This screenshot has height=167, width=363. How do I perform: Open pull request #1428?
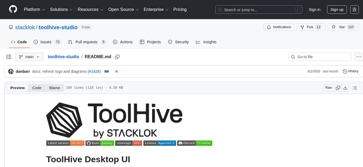point(94,71)
